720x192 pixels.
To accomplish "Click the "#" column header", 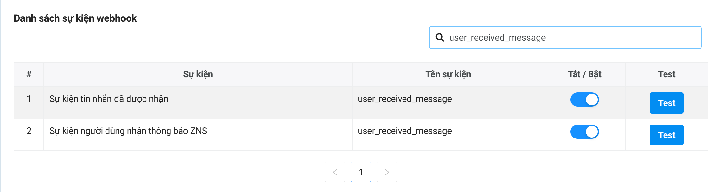I will pos(29,74).
